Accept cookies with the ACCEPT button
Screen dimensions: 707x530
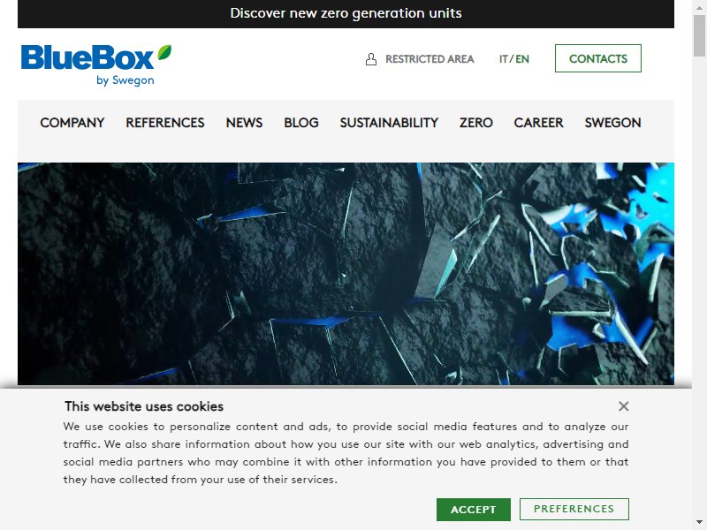coord(474,510)
